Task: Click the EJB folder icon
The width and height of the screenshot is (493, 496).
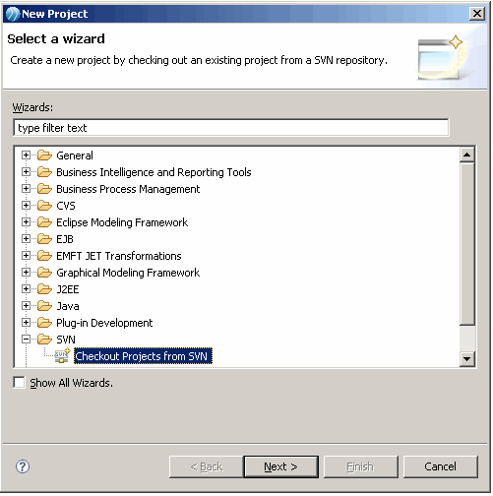Action: point(44,239)
